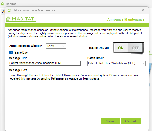
Task: Open the Patch Group dropdown
Action: tap(117, 63)
